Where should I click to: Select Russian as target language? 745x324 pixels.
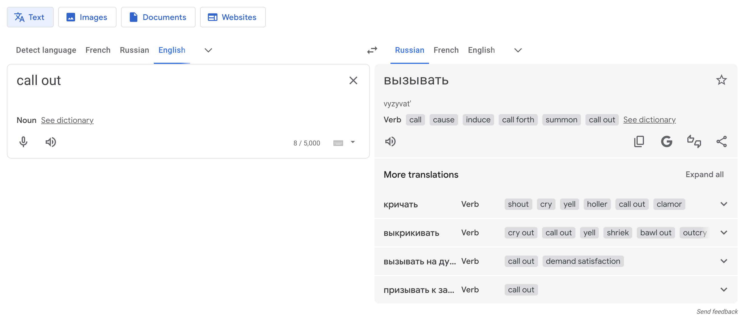(409, 50)
